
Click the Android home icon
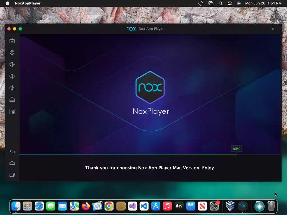[x=12, y=163]
